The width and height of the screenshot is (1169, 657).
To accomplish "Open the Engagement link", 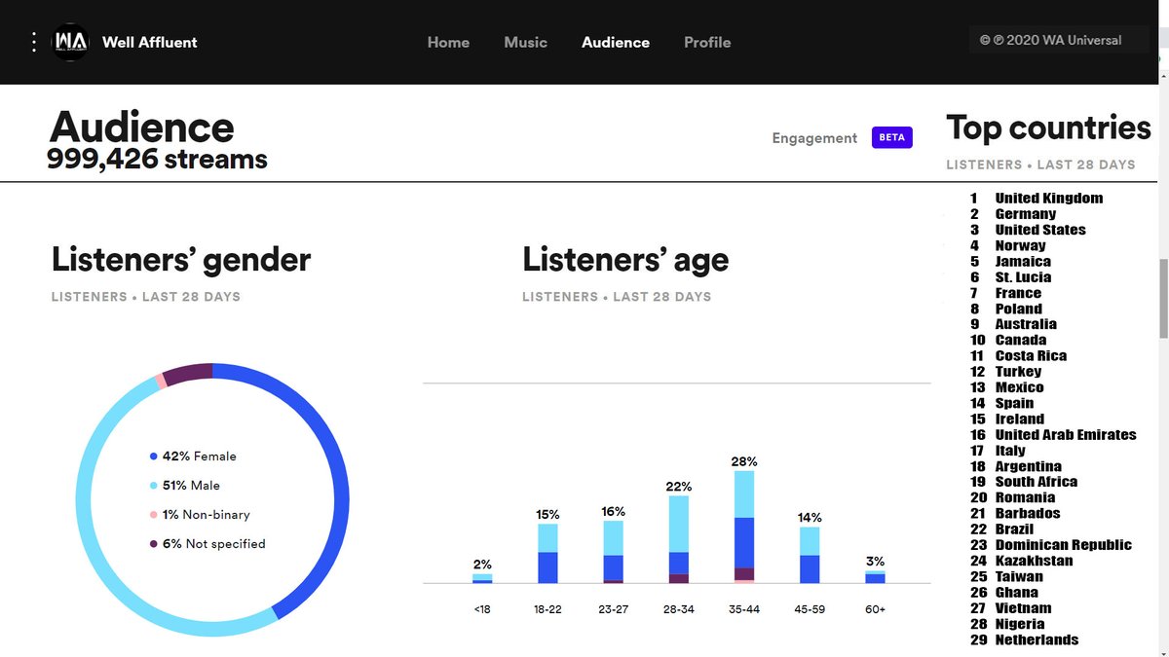I will point(814,138).
